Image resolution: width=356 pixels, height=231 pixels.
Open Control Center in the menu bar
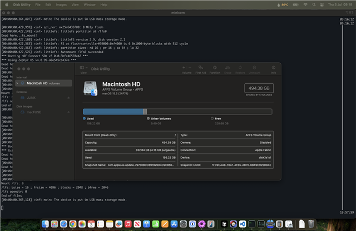[x=322, y=4]
